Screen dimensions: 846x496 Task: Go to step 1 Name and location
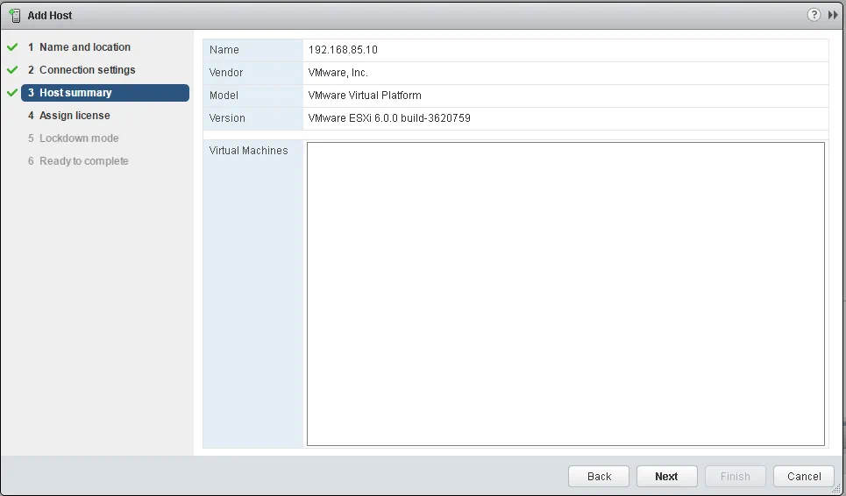pyautogui.click(x=84, y=47)
